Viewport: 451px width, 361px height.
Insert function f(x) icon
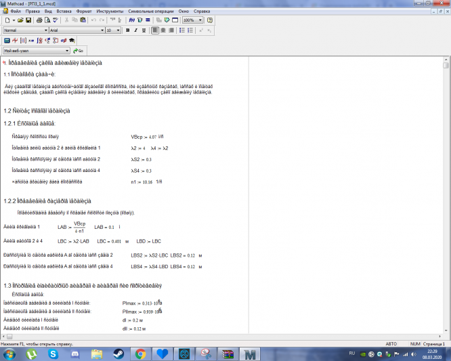click(132, 20)
